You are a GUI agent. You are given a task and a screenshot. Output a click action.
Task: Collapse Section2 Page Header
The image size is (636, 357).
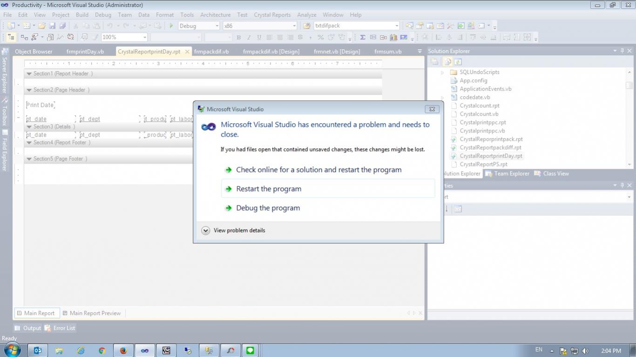tap(29, 90)
